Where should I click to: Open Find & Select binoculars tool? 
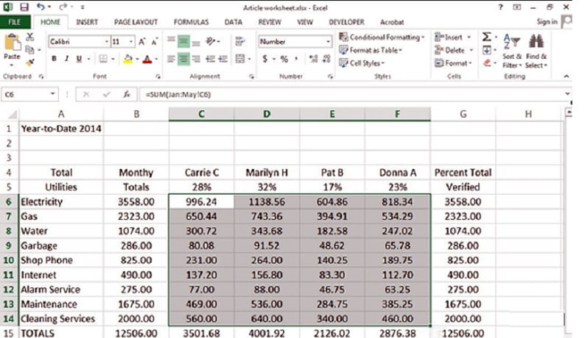tap(536, 43)
